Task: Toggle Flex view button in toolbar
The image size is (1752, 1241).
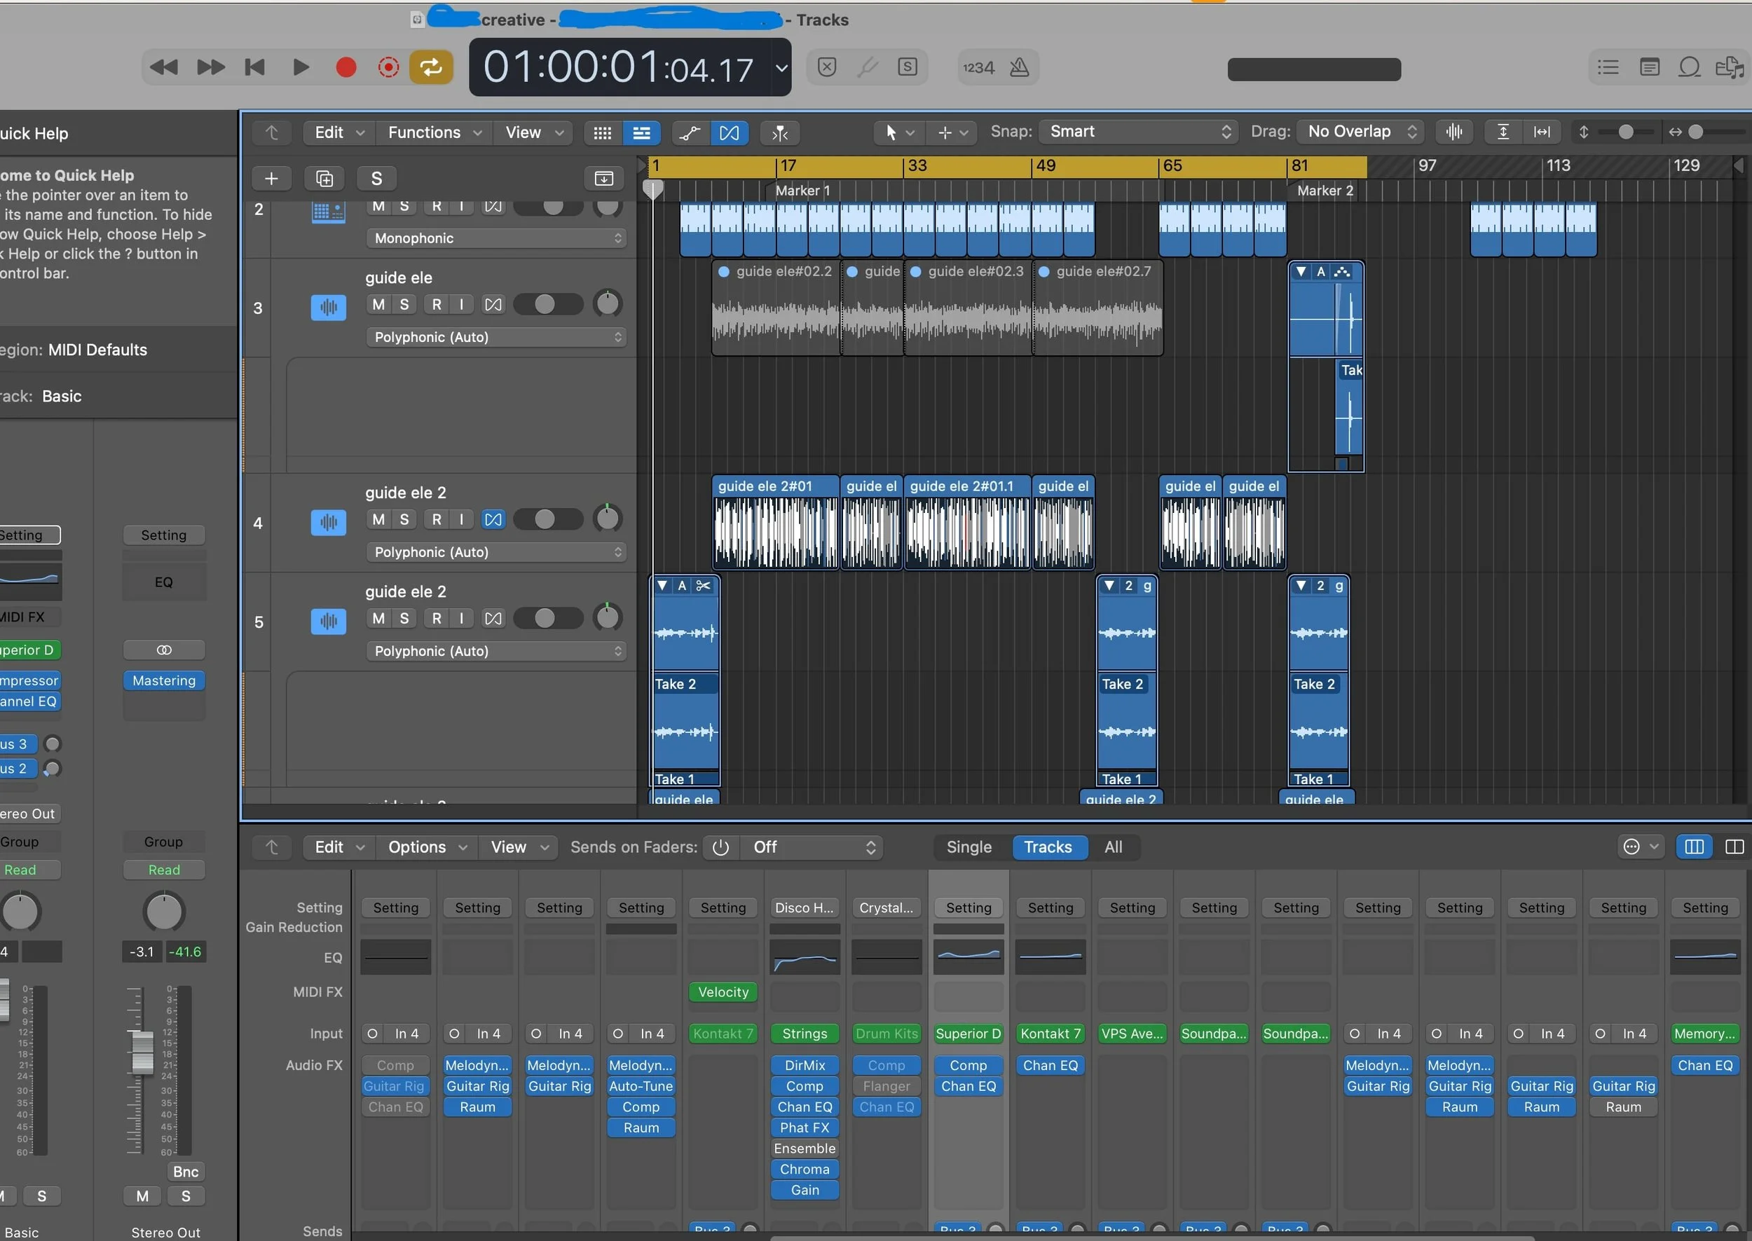Action: (729, 133)
